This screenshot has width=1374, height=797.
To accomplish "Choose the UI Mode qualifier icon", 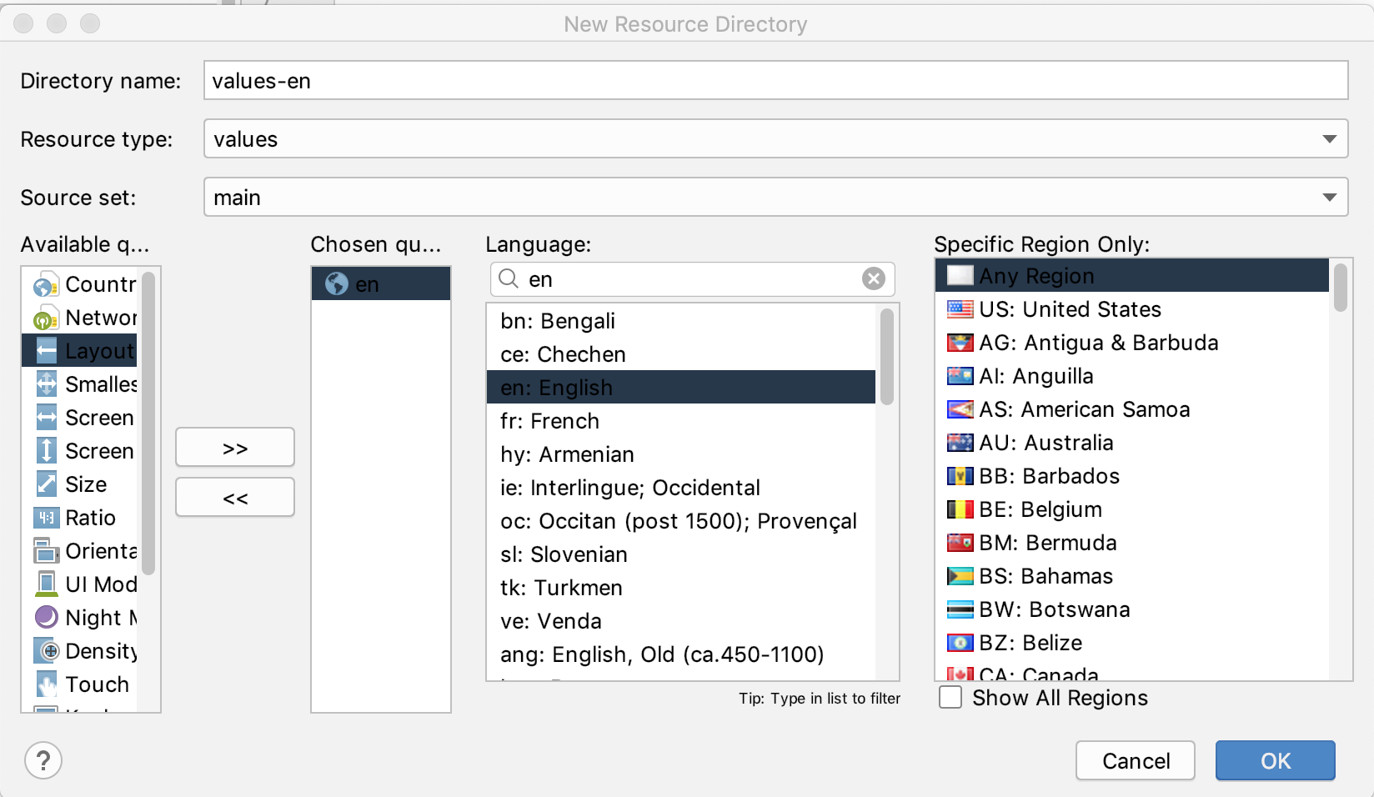I will coord(47,584).
